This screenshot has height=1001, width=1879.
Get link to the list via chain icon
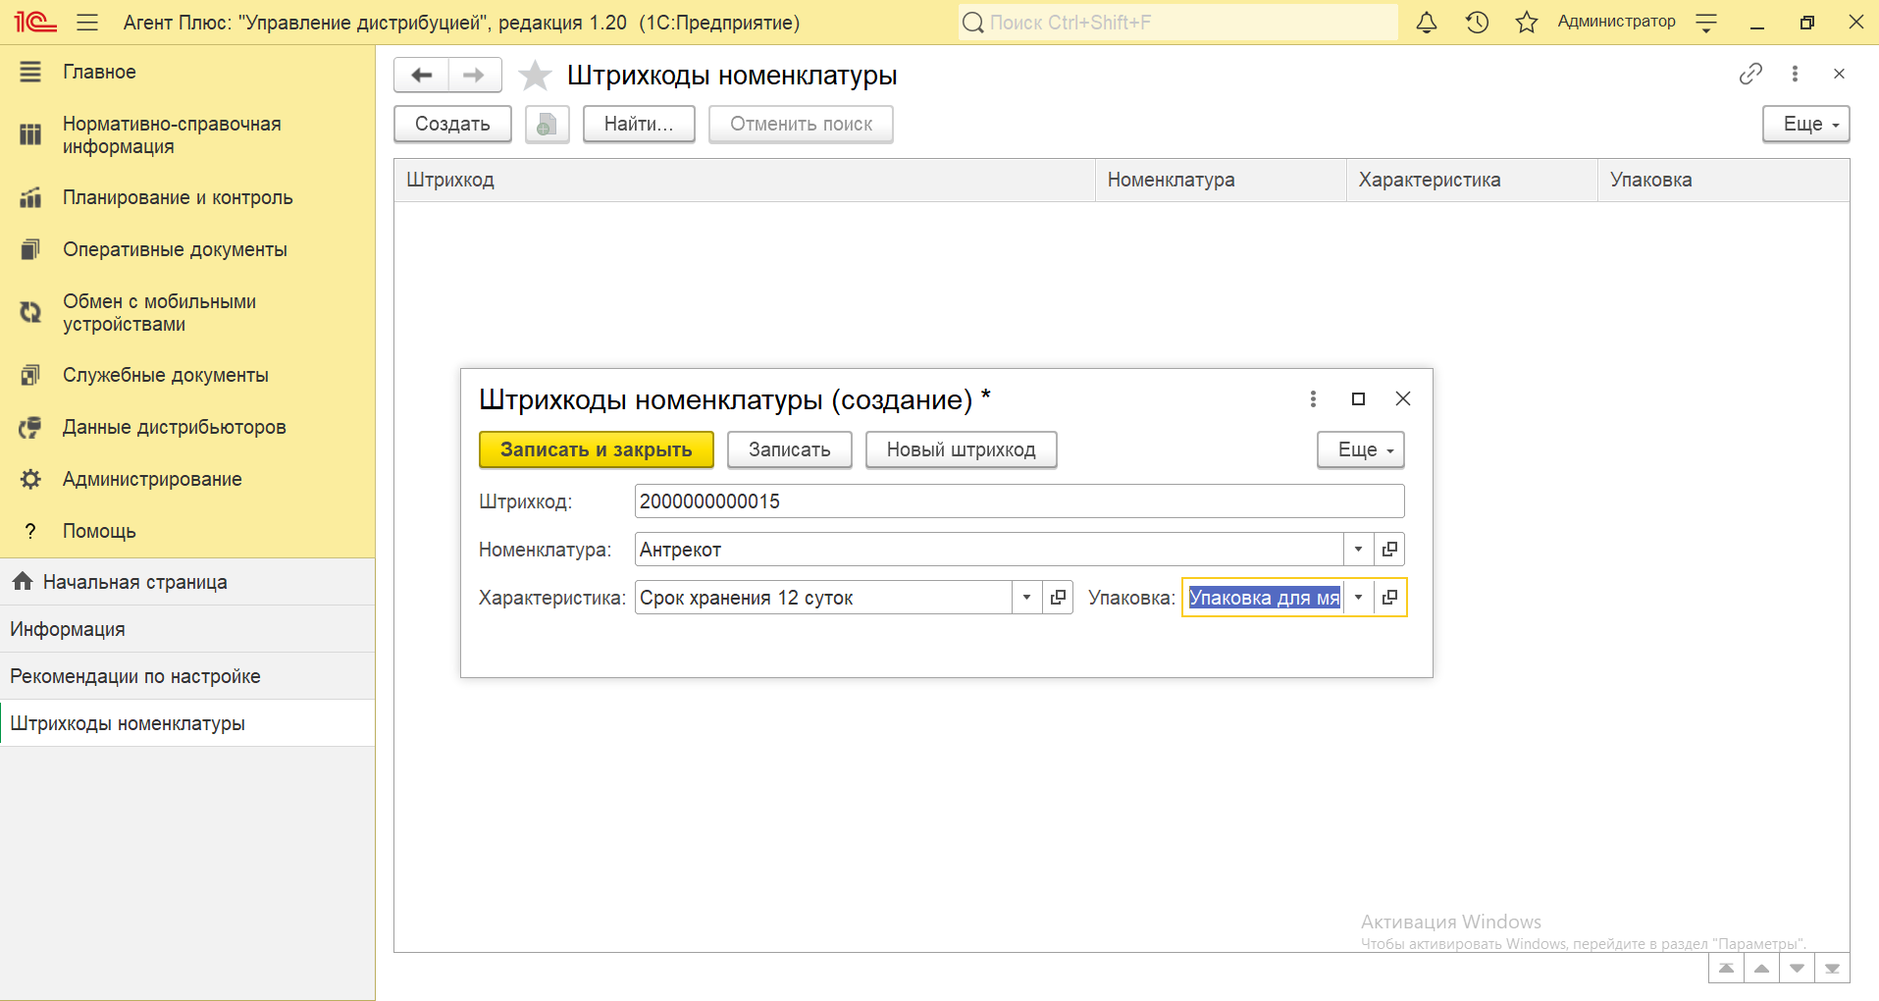(x=1750, y=74)
